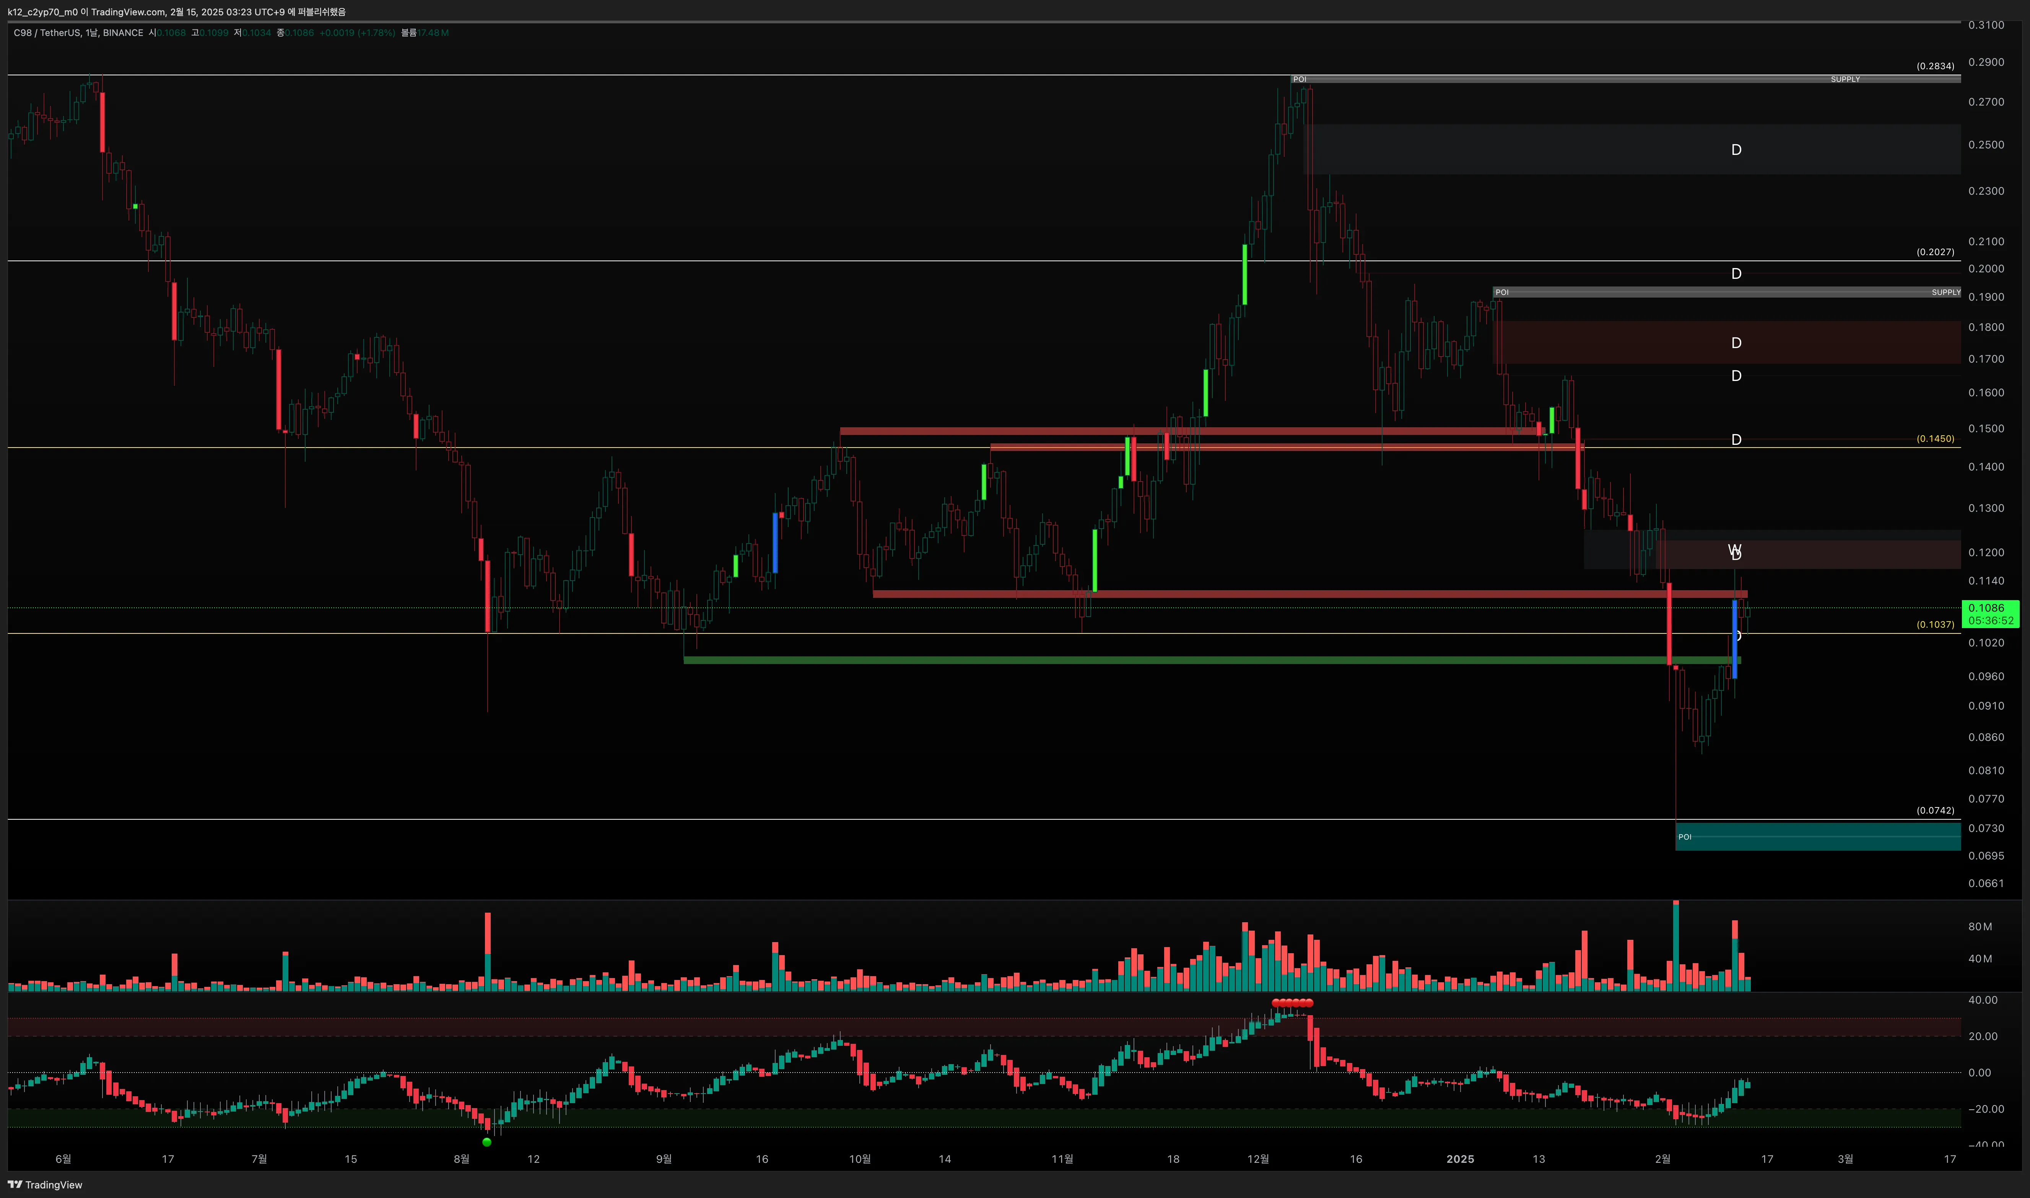Click the 80 M volume axis label

coord(1980,927)
